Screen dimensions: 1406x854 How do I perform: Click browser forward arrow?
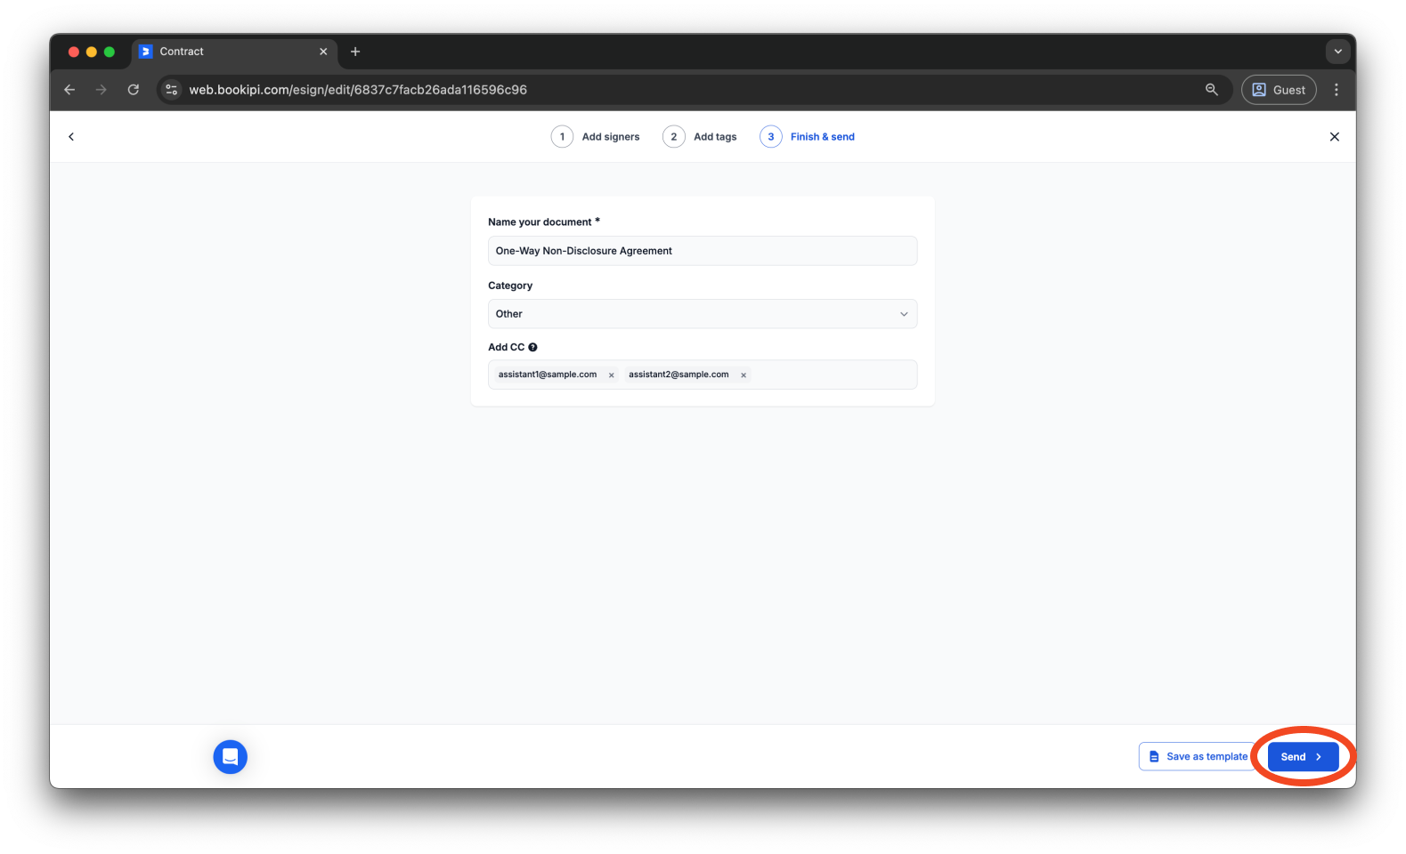(x=102, y=90)
